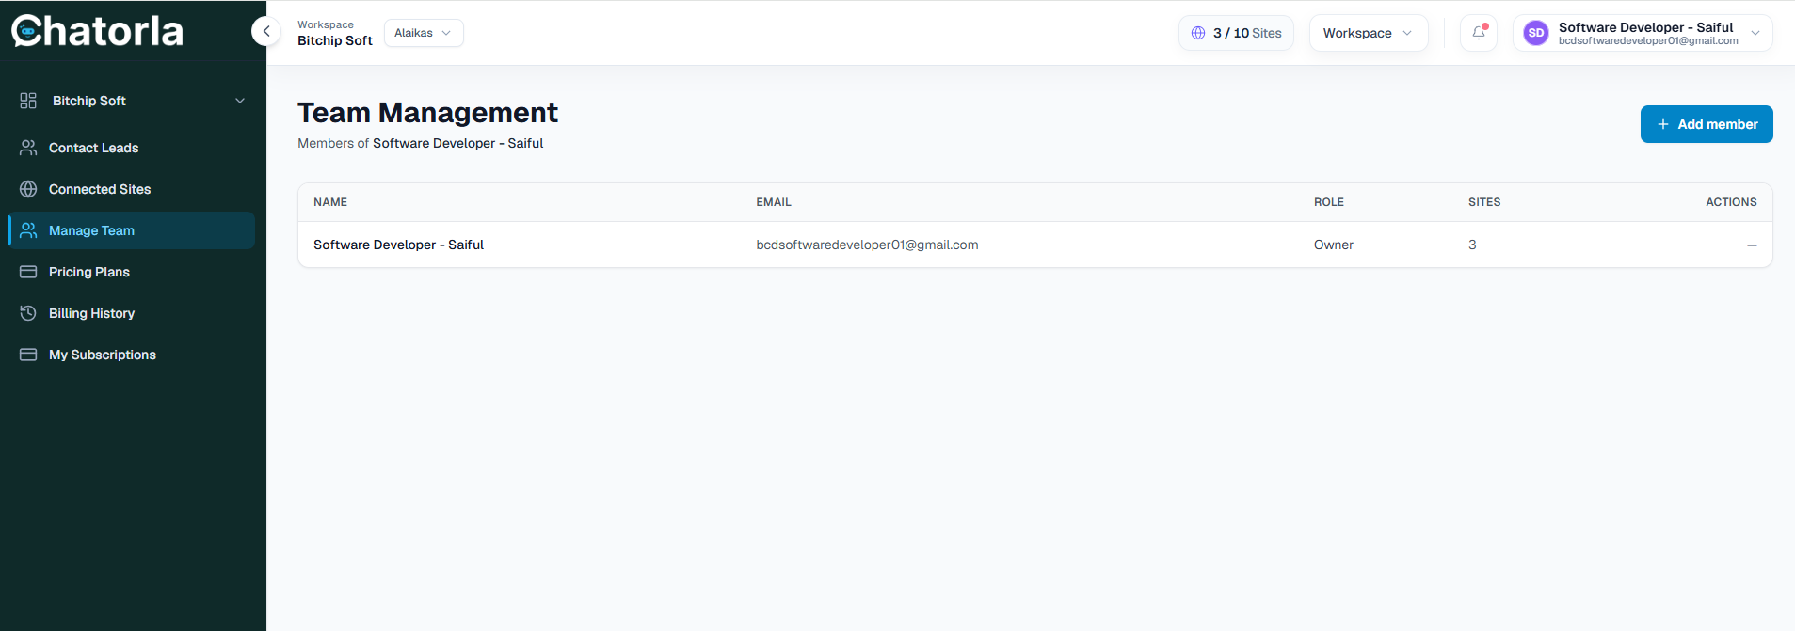Open My Subscriptions page
The height and width of the screenshot is (631, 1795).
pyautogui.click(x=132, y=355)
